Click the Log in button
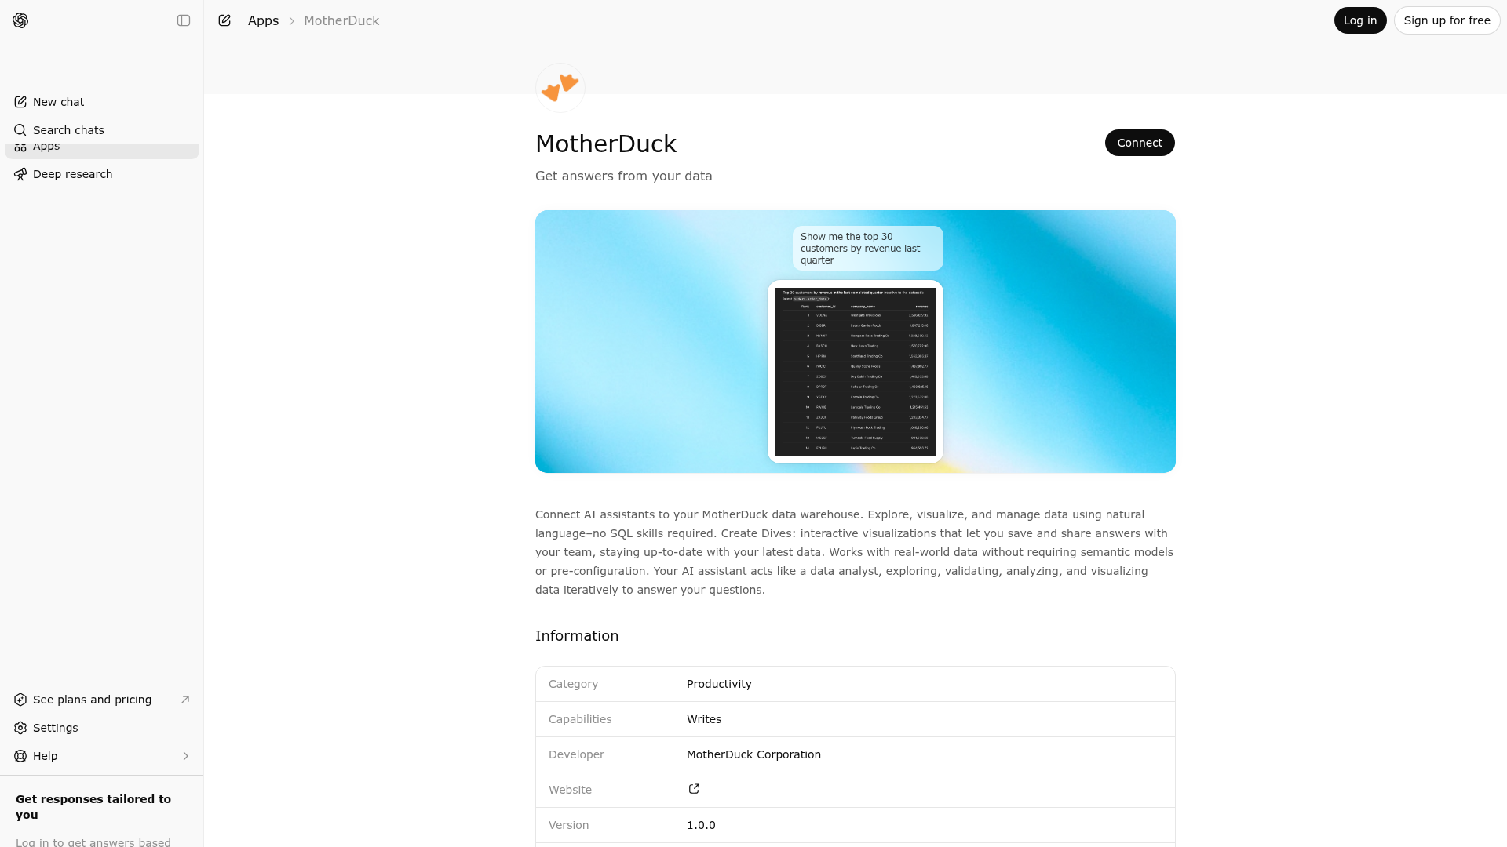The height and width of the screenshot is (847, 1507). point(1359,20)
